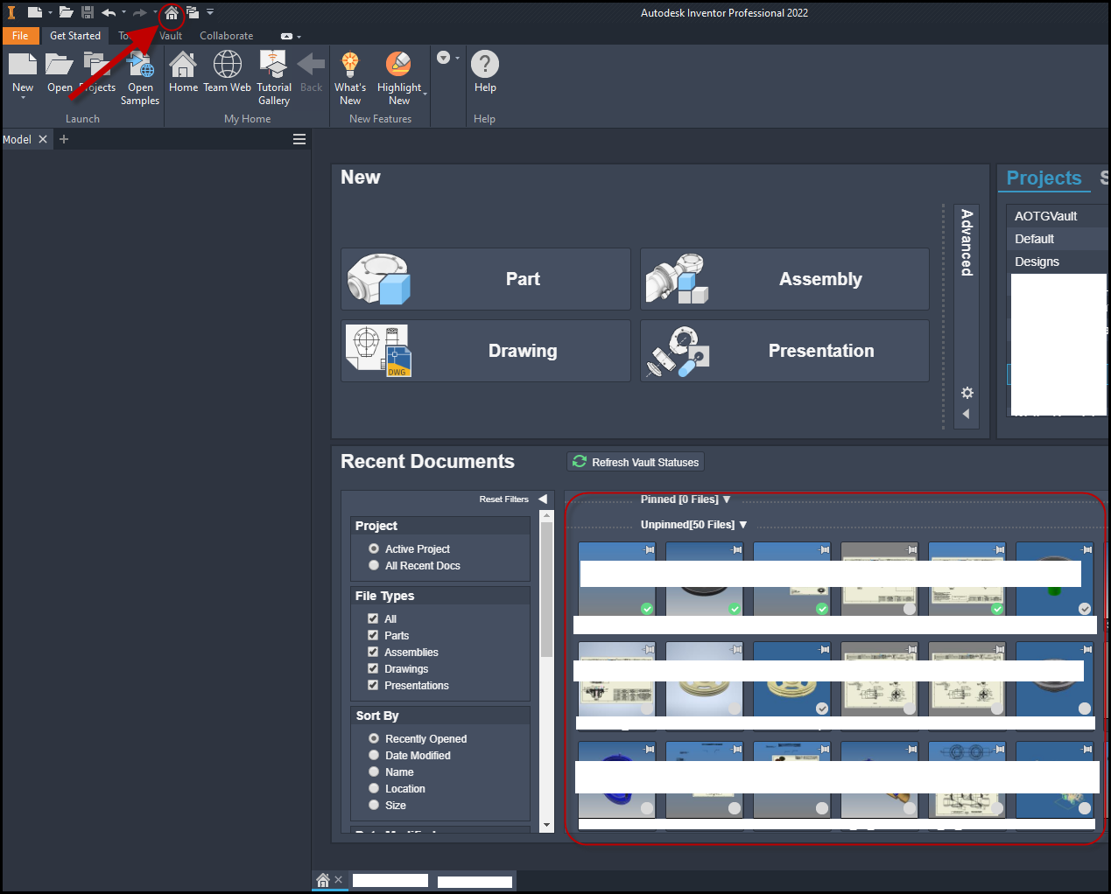Image resolution: width=1111 pixels, height=894 pixels.
Task: Select the All Recent Docs radio button
Action: (x=374, y=565)
